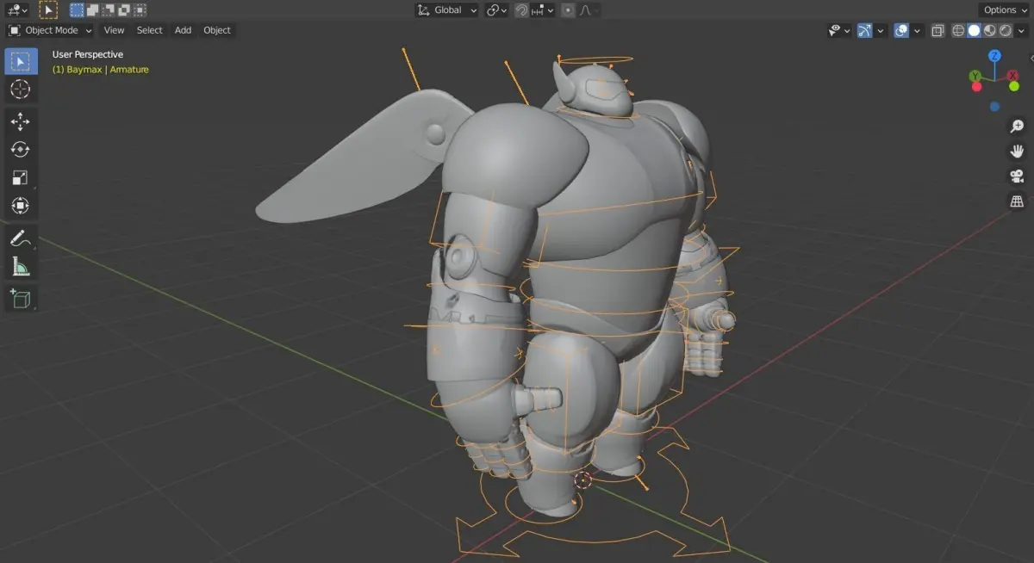This screenshot has width=1034, height=563.
Task: Switch to wireframe shading
Action: (958, 30)
